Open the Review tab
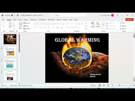135x101 pixels. [x=65, y=20]
